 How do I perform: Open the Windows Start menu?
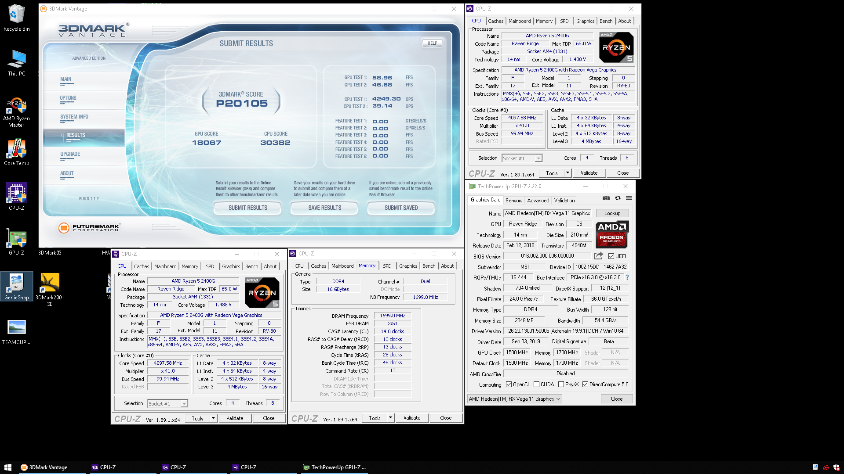7,467
